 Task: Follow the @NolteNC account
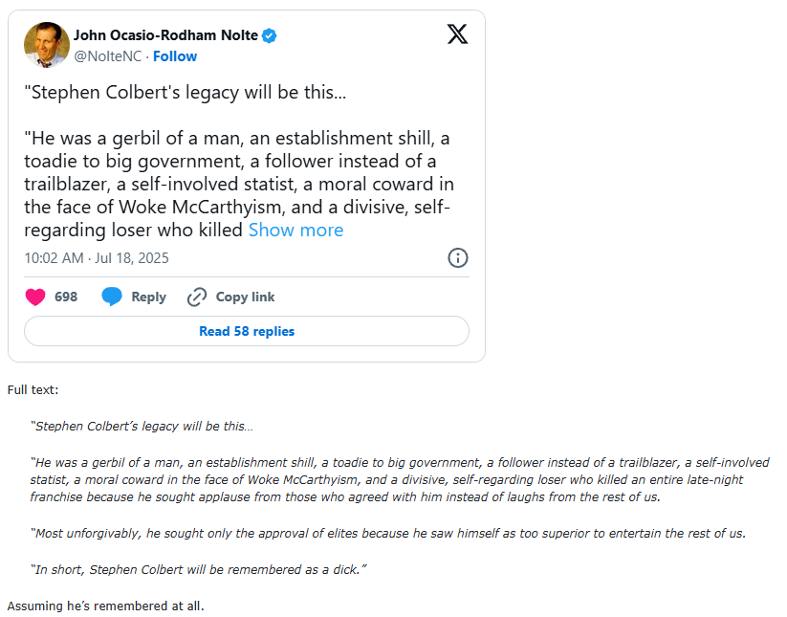tap(175, 56)
